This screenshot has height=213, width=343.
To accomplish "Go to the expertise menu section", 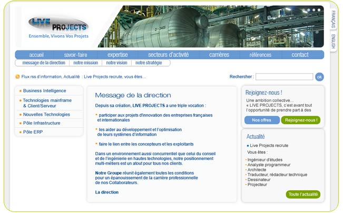I will (x=117, y=55).
